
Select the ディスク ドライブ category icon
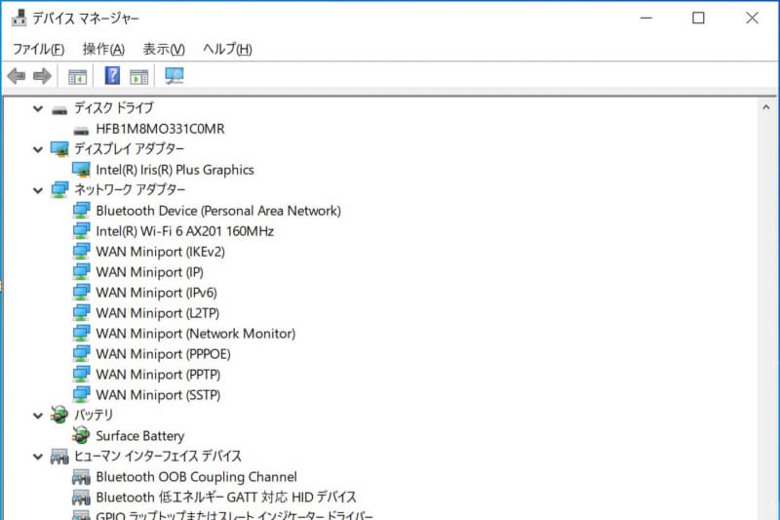59,109
